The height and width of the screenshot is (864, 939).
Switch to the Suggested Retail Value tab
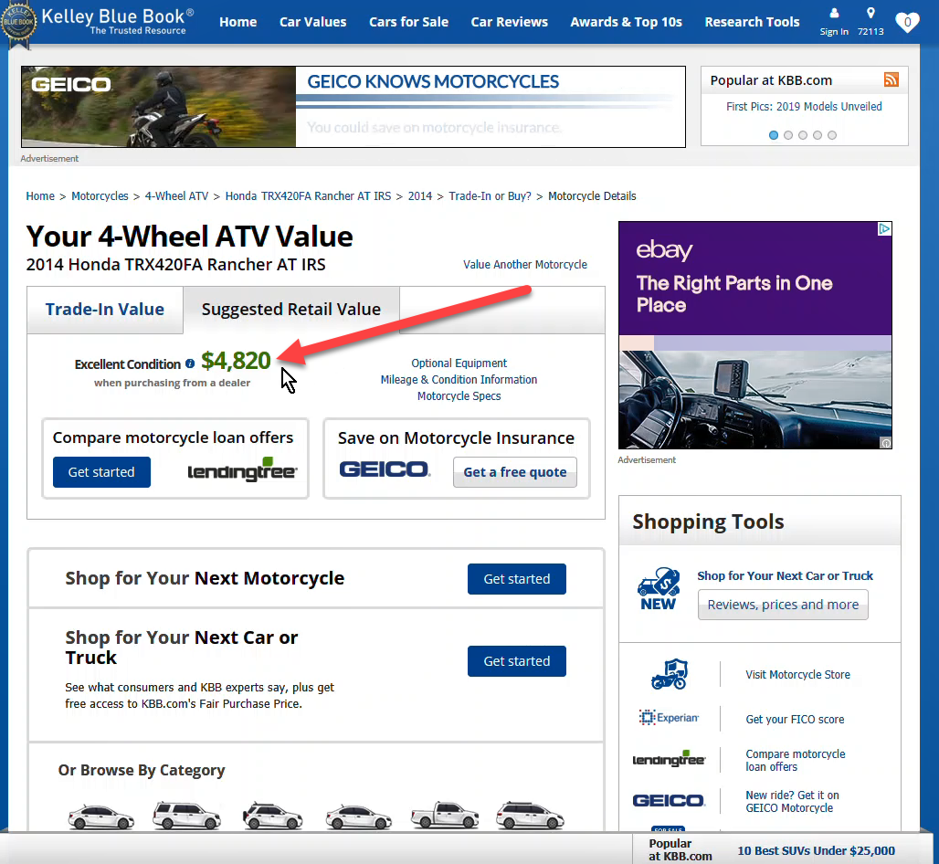(291, 310)
